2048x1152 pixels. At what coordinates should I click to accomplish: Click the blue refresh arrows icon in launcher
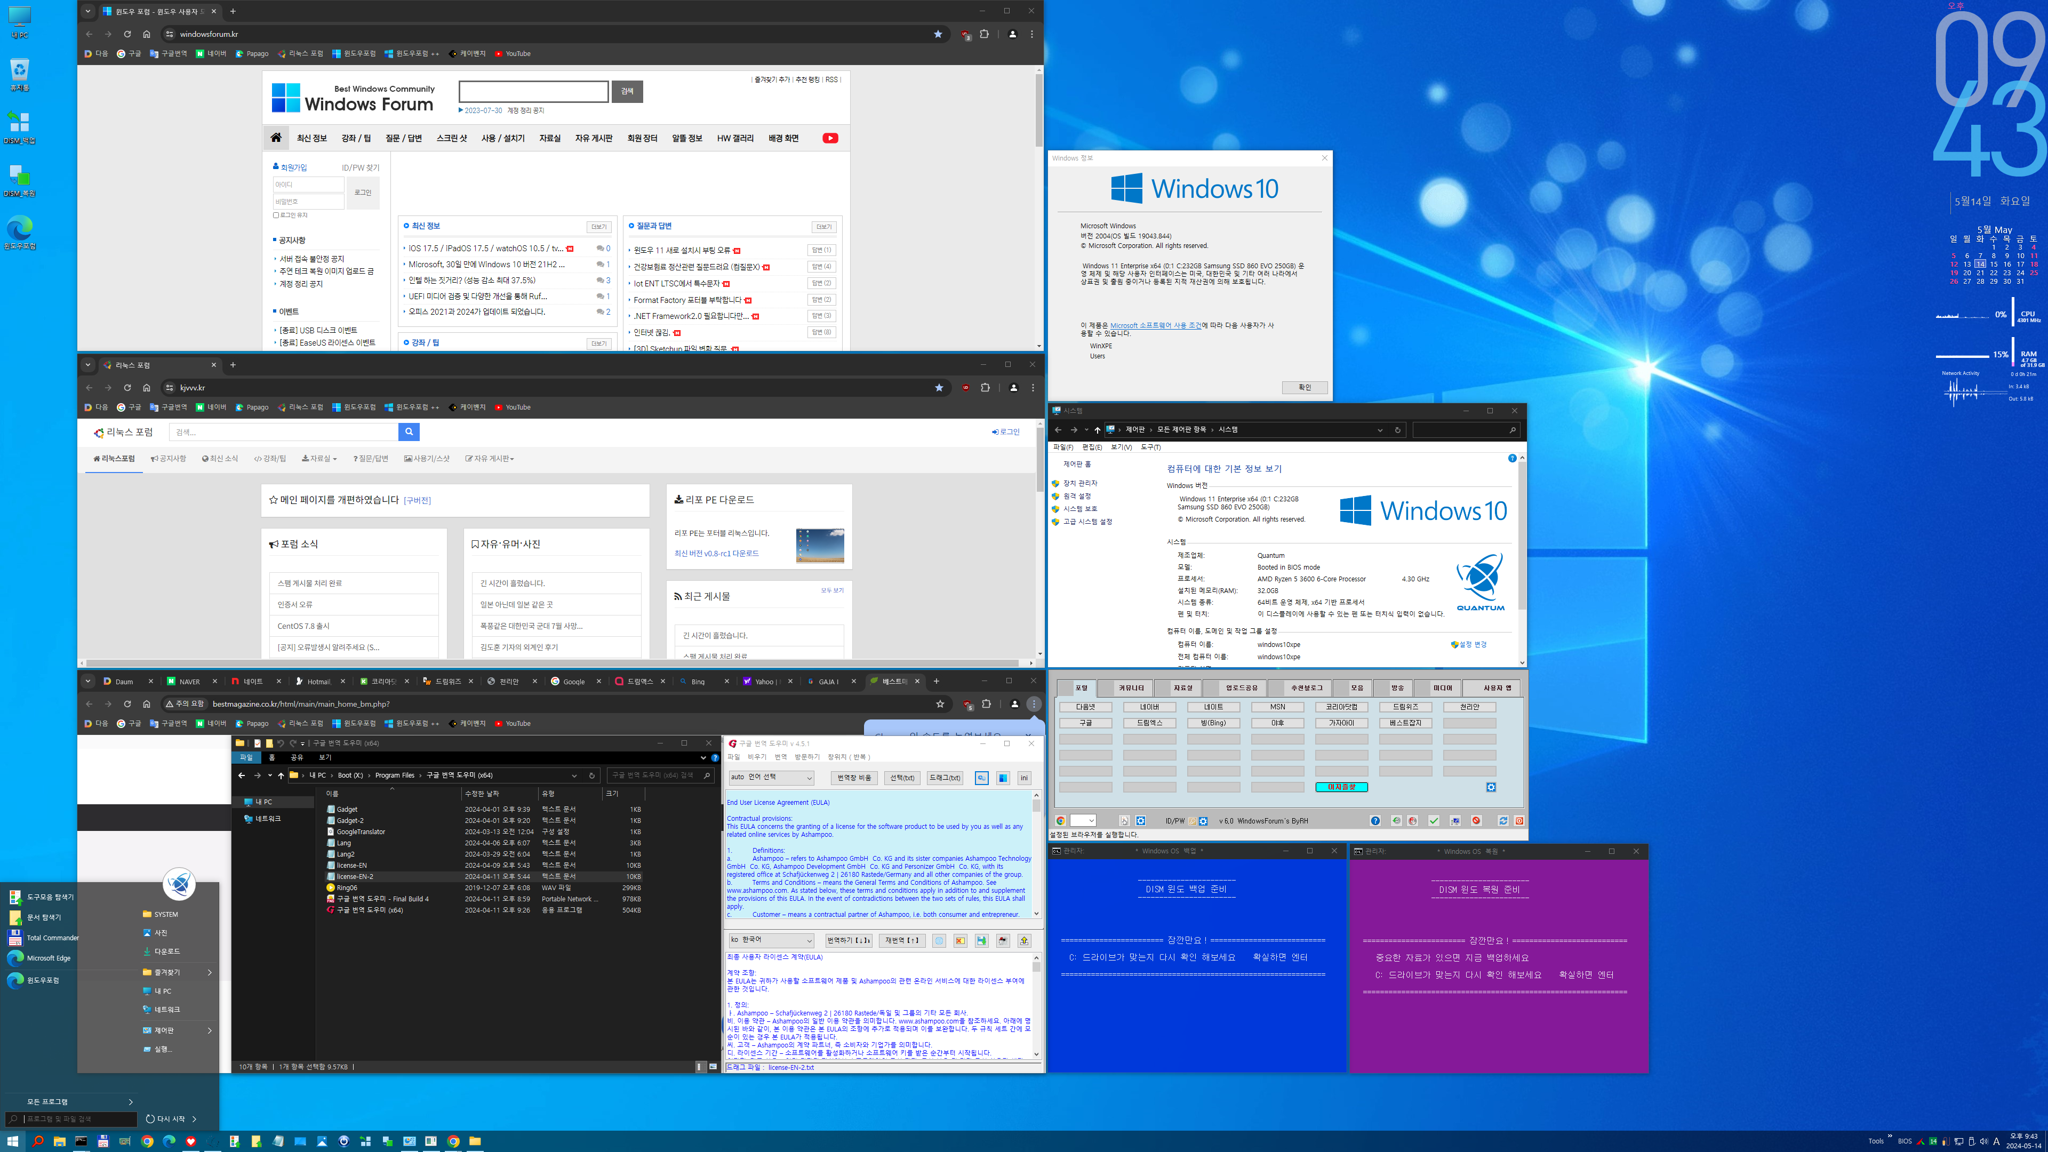pyautogui.click(x=1503, y=820)
